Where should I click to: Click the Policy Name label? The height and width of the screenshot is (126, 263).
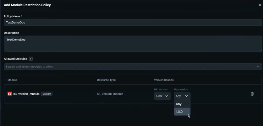coord(12,16)
